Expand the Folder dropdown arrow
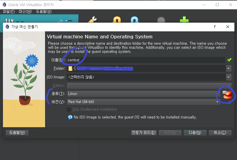 coord(229,69)
